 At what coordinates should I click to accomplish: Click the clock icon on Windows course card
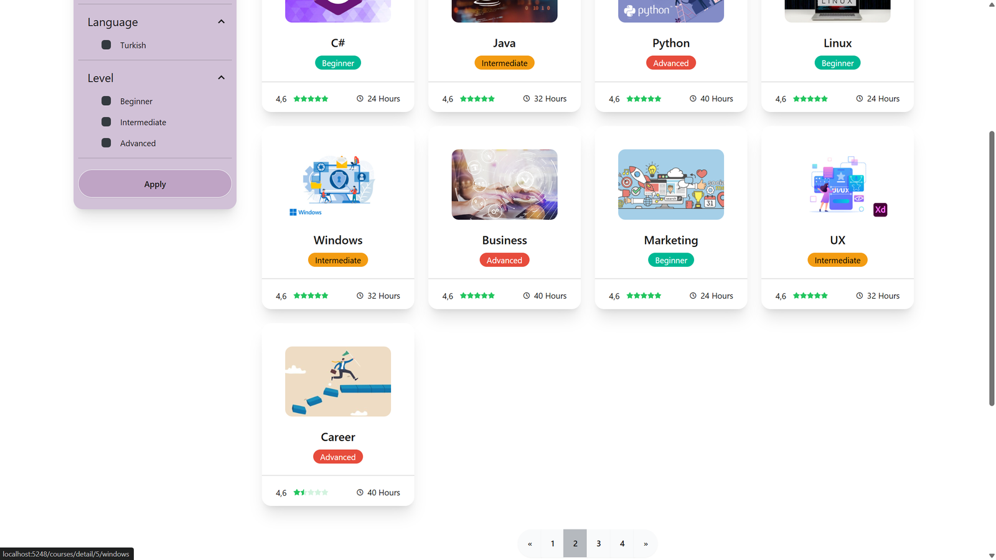(360, 296)
